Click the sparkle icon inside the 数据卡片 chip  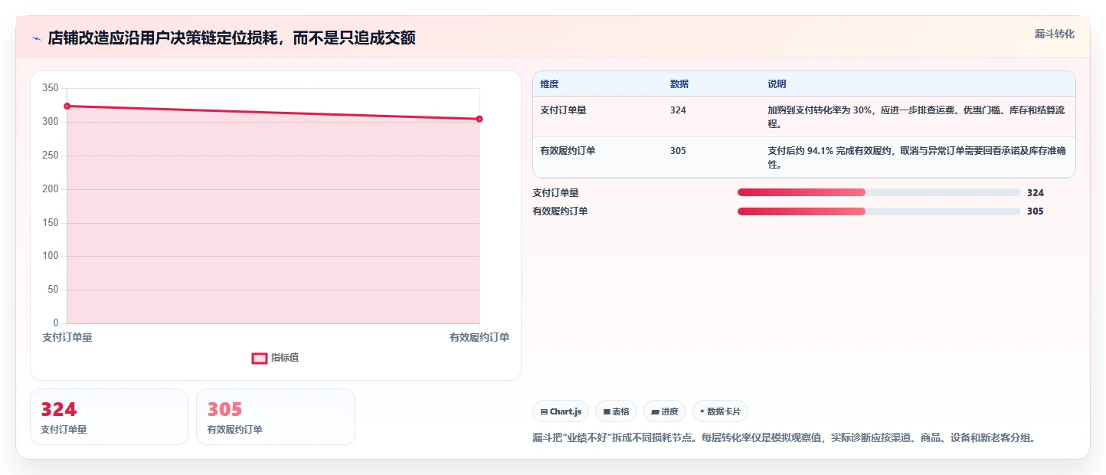tap(702, 411)
